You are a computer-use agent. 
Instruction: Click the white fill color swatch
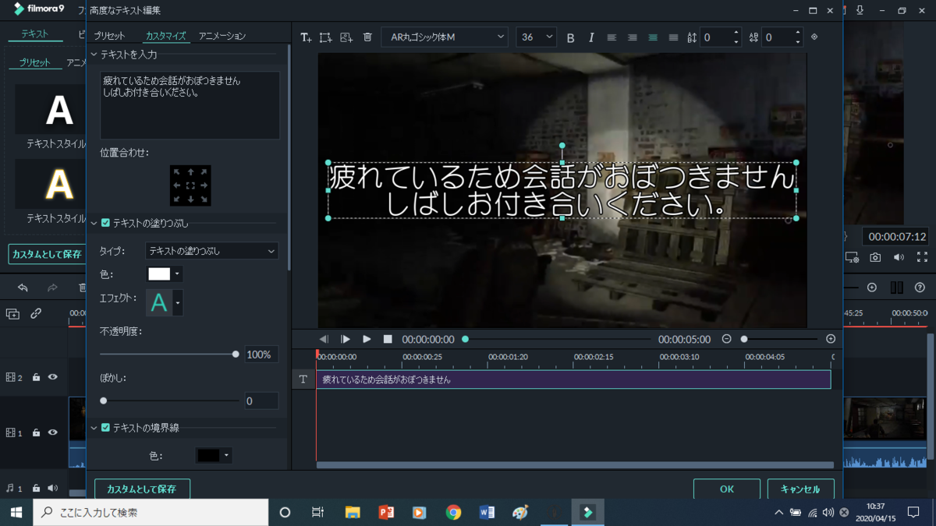[159, 274]
